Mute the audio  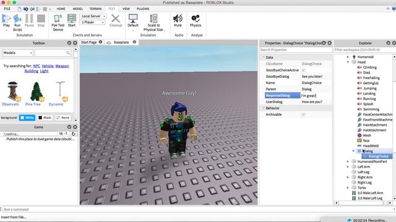click(178, 19)
